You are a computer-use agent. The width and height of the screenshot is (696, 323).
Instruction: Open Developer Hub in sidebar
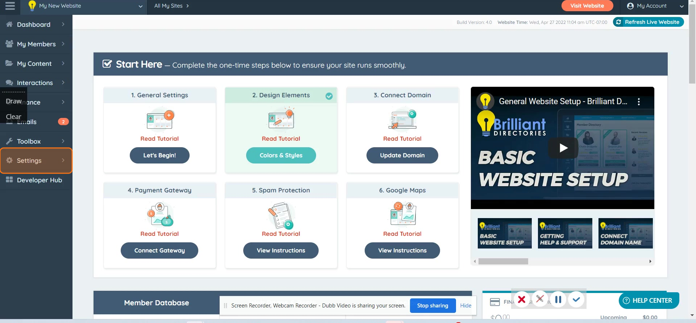tap(36, 180)
